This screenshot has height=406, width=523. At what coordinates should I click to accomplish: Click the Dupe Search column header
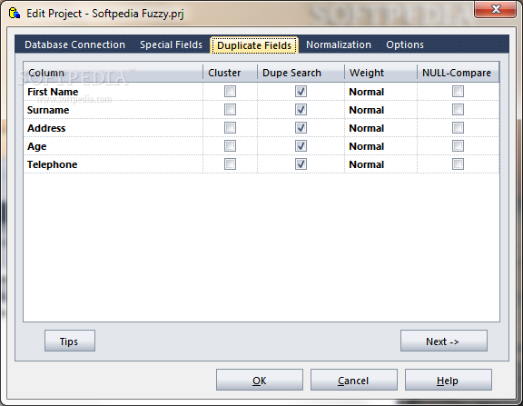(x=301, y=73)
